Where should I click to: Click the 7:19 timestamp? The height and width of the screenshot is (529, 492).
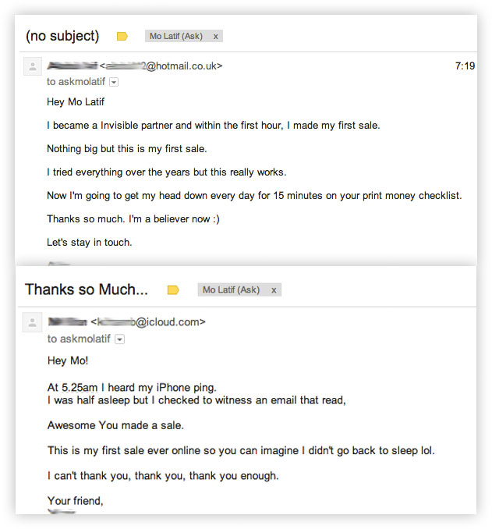[x=465, y=66]
